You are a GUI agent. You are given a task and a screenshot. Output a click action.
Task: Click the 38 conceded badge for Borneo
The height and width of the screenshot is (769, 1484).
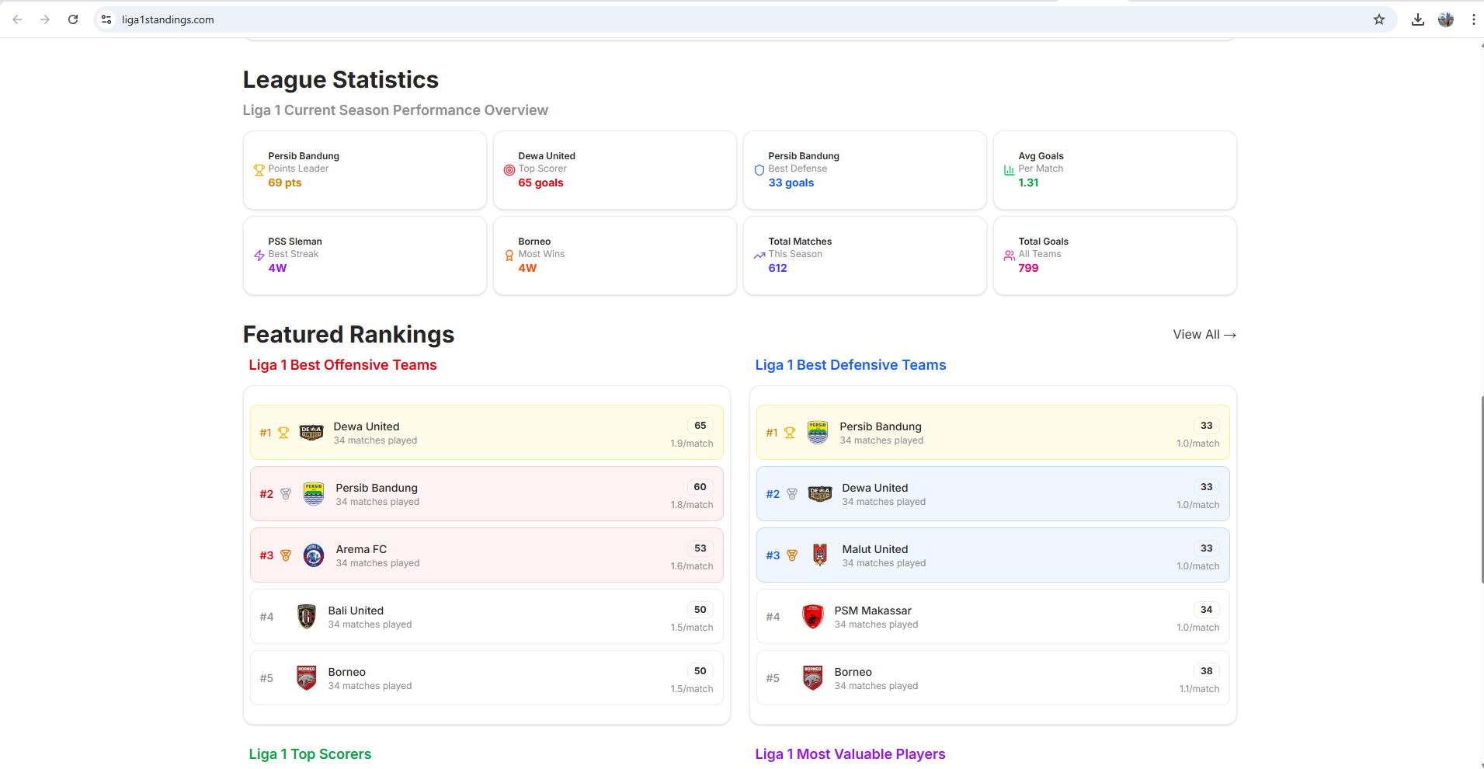[1207, 671]
